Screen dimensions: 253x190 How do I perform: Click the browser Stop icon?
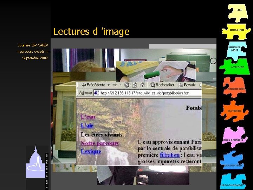tap(126, 85)
